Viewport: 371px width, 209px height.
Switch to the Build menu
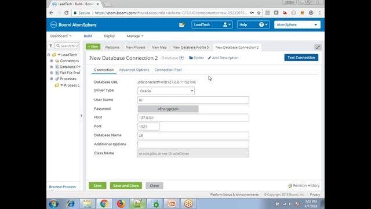88,36
